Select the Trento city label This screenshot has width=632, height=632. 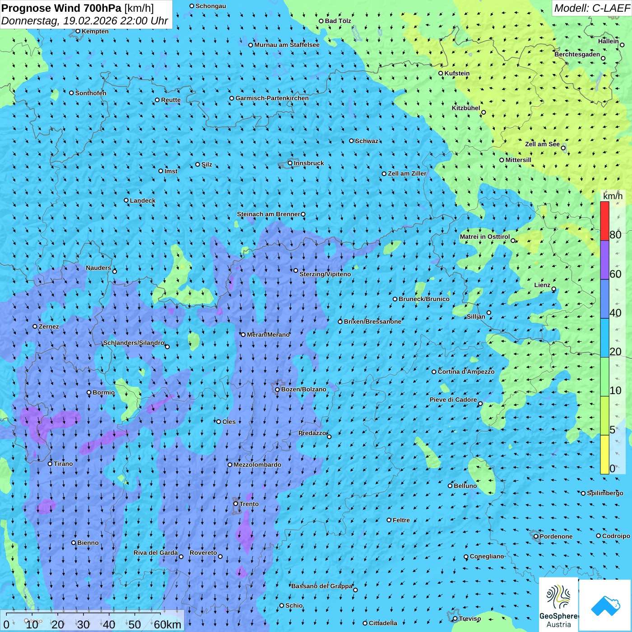(249, 504)
